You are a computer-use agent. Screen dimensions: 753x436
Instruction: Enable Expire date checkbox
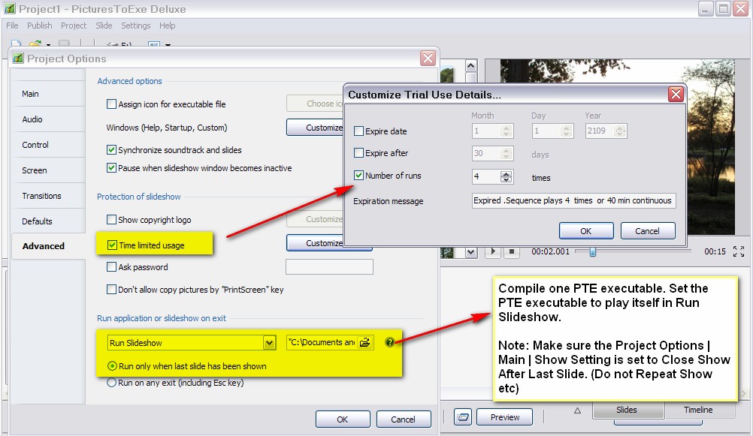tap(358, 131)
